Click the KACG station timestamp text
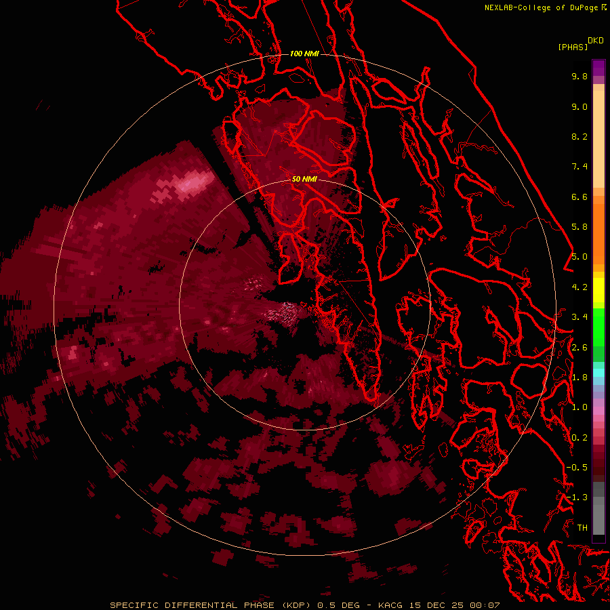610x610 pixels. coord(439,605)
